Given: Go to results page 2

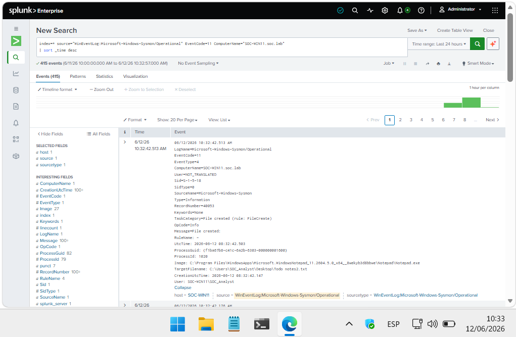Looking at the screenshot, I should 400,120.
